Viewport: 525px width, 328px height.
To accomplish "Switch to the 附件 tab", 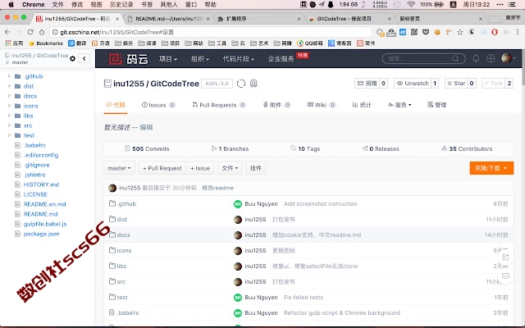I will pyautogui.click(x=276, y=105).
